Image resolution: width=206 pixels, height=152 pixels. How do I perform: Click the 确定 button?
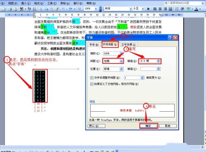[148, 126]
